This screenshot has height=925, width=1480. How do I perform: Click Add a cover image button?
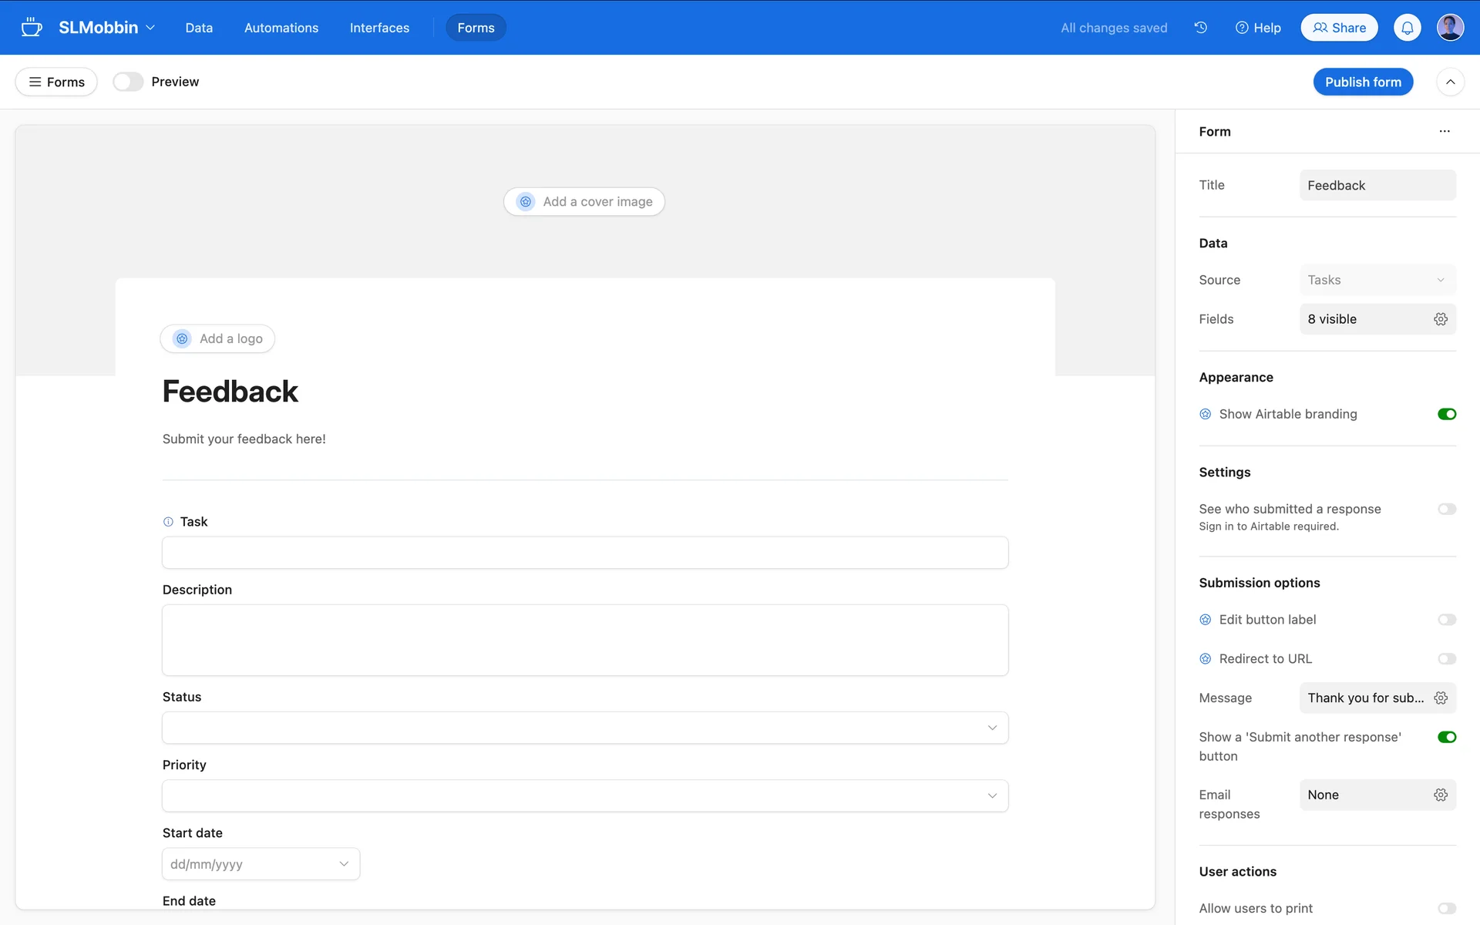pos(584,202)
